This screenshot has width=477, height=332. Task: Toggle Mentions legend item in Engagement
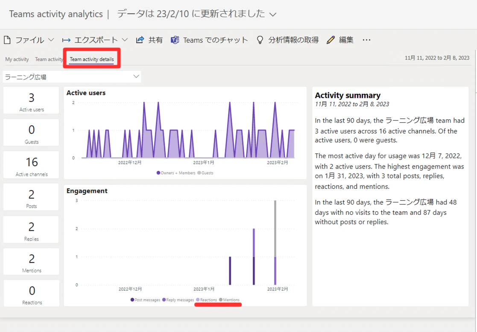click(x=229, y=300)
